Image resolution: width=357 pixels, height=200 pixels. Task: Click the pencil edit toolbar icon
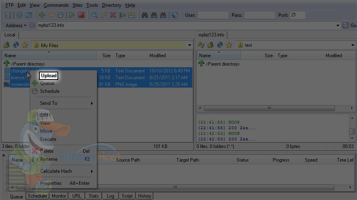104,15
